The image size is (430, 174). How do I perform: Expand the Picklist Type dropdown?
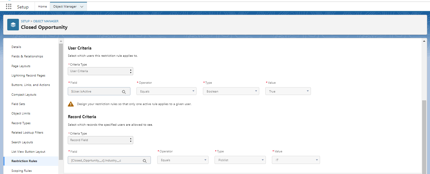(240, 160)
